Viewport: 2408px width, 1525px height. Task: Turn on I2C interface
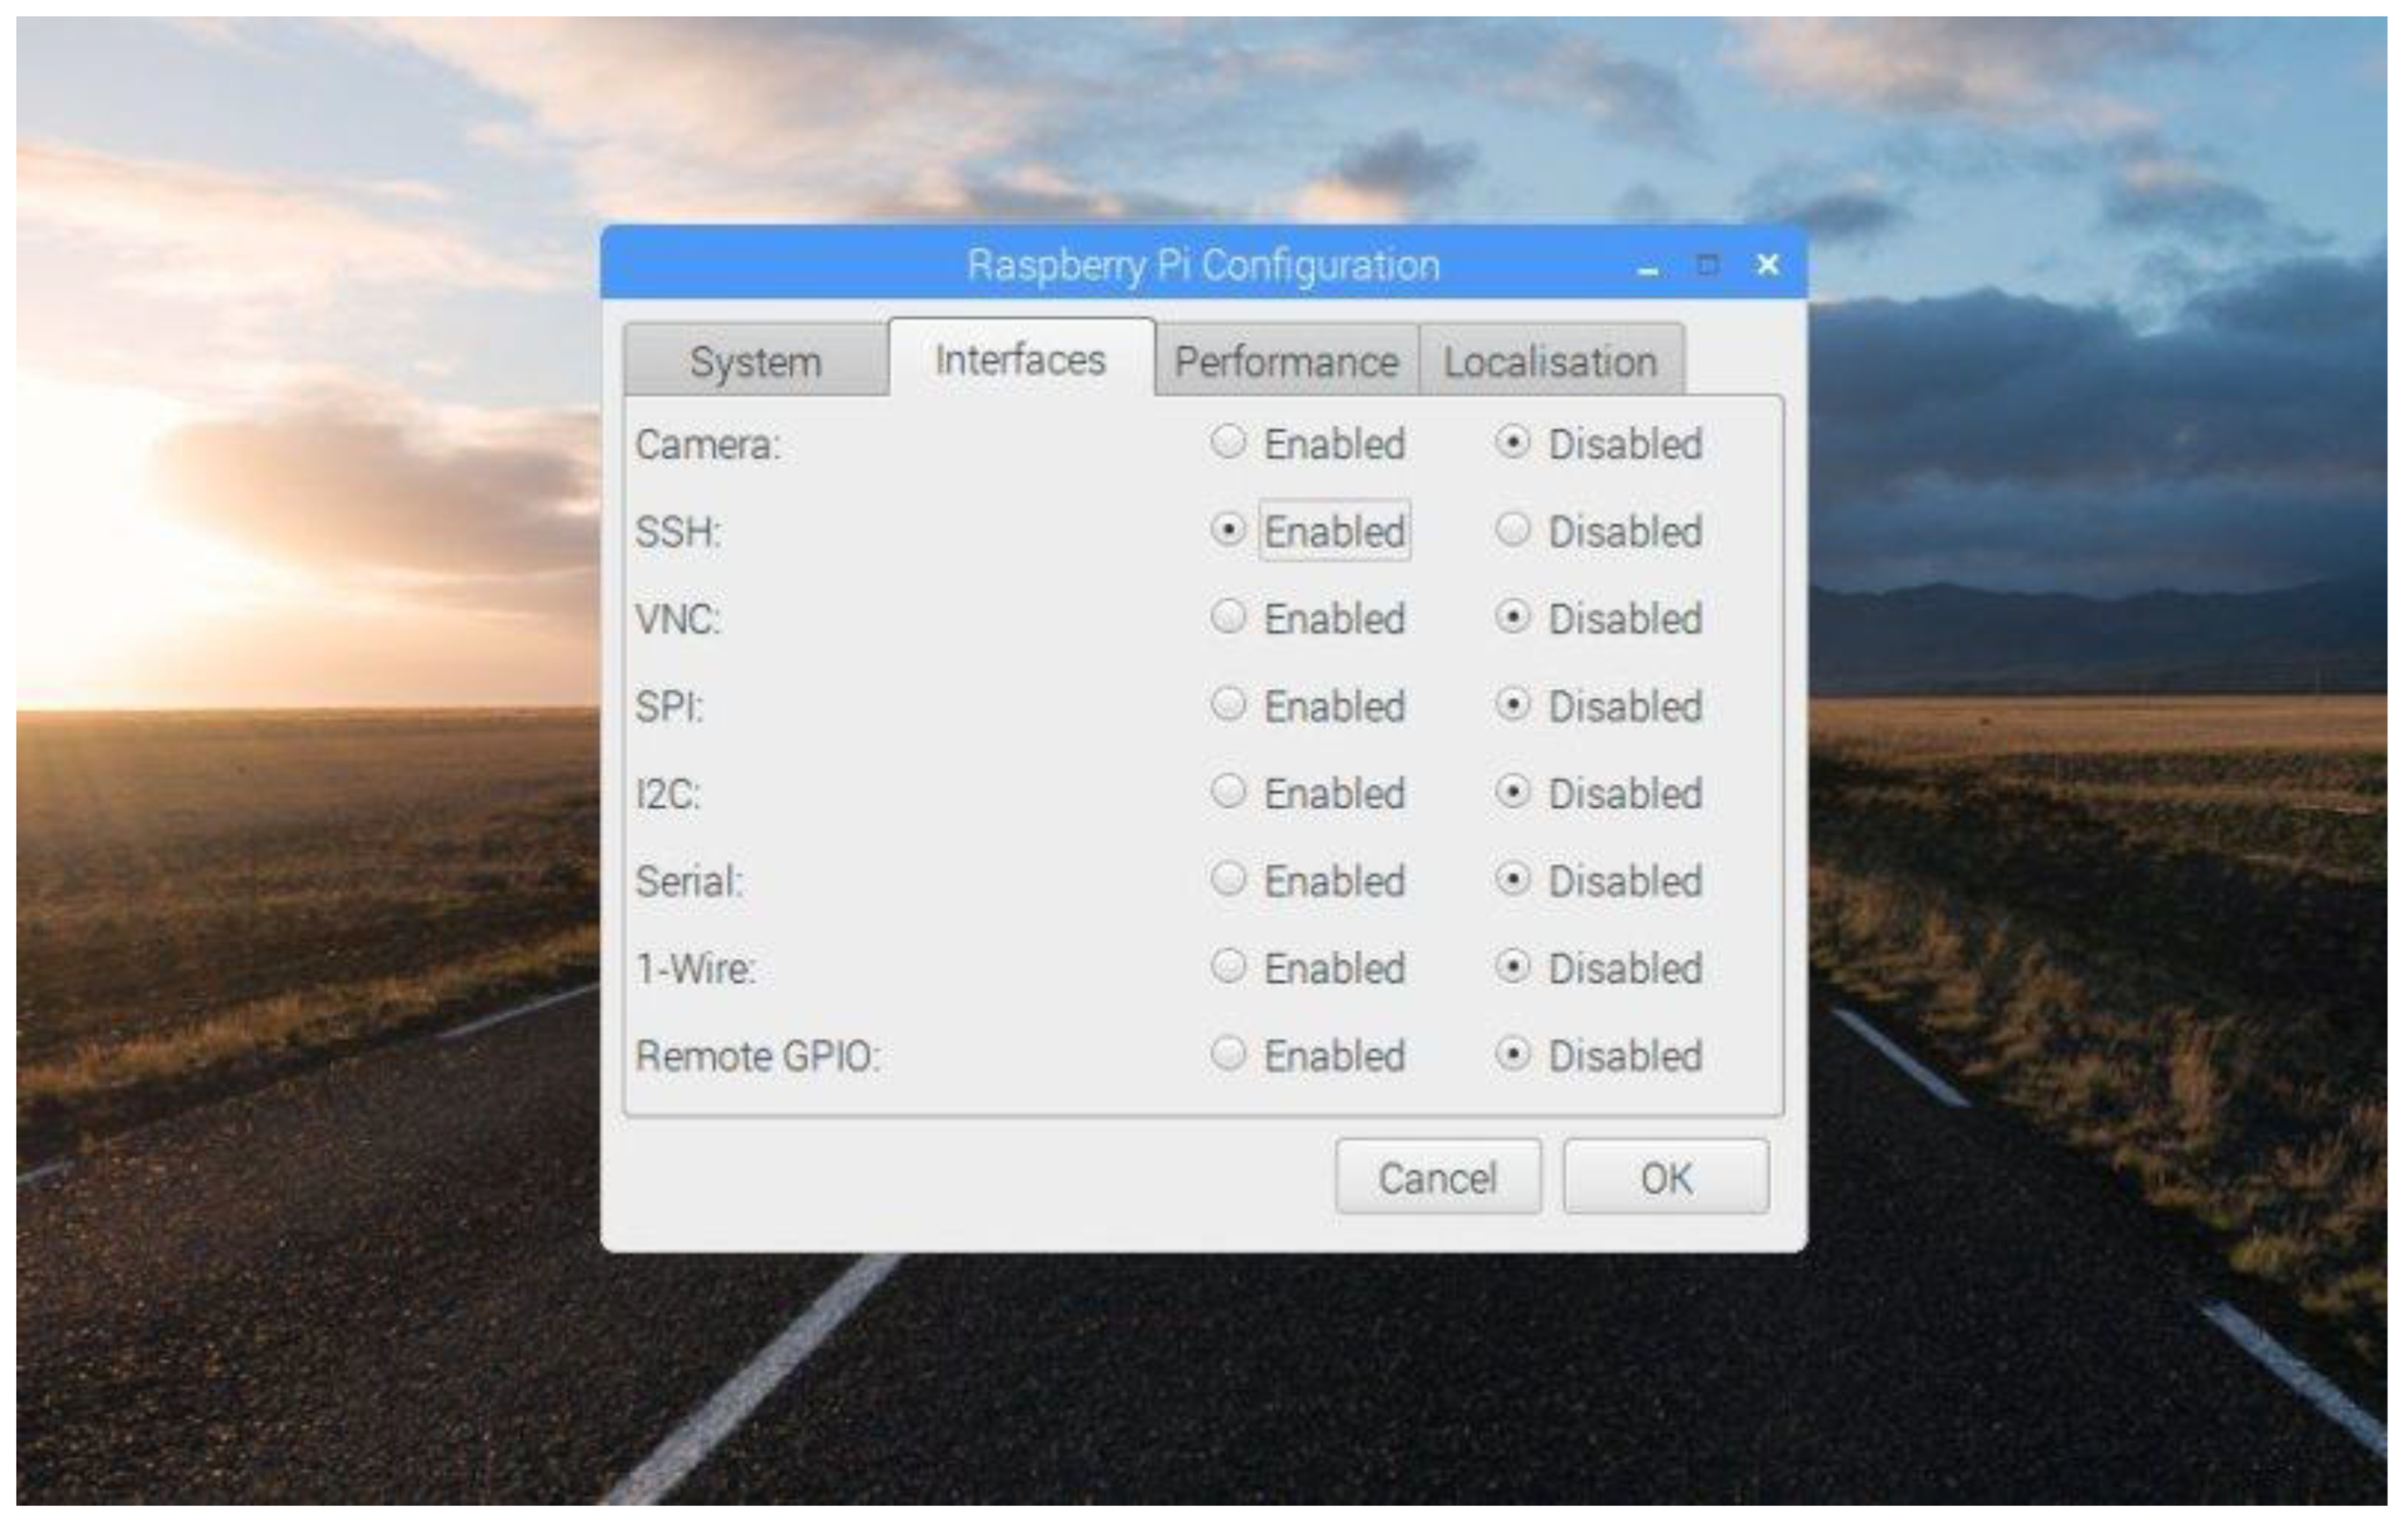point(1228,792)
